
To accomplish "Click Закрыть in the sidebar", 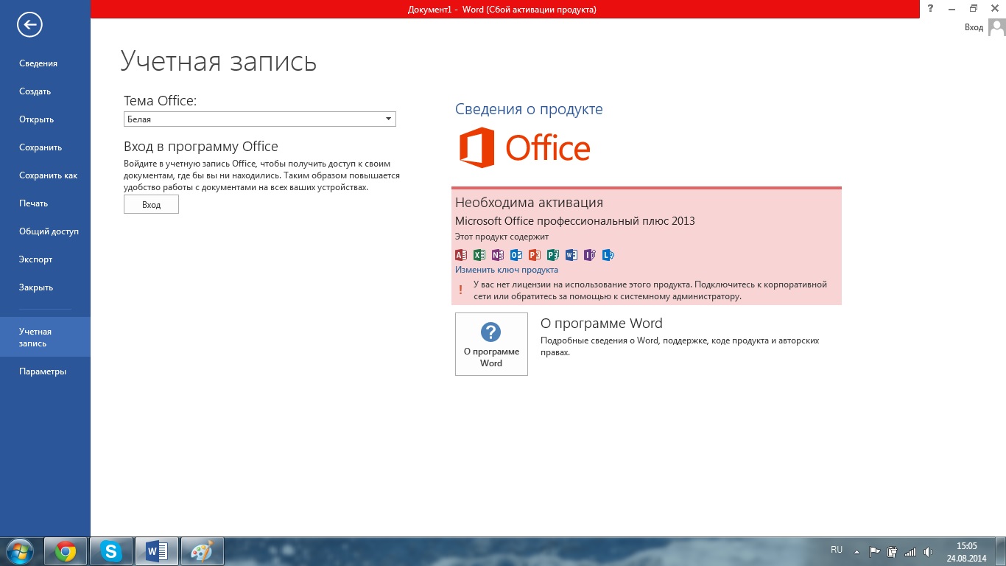I will point(45,287).
